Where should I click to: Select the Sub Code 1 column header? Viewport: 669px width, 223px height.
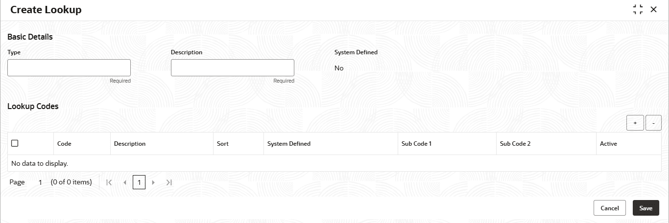(416, 144)
